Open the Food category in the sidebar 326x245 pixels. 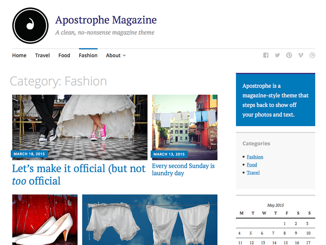(252, 165)
